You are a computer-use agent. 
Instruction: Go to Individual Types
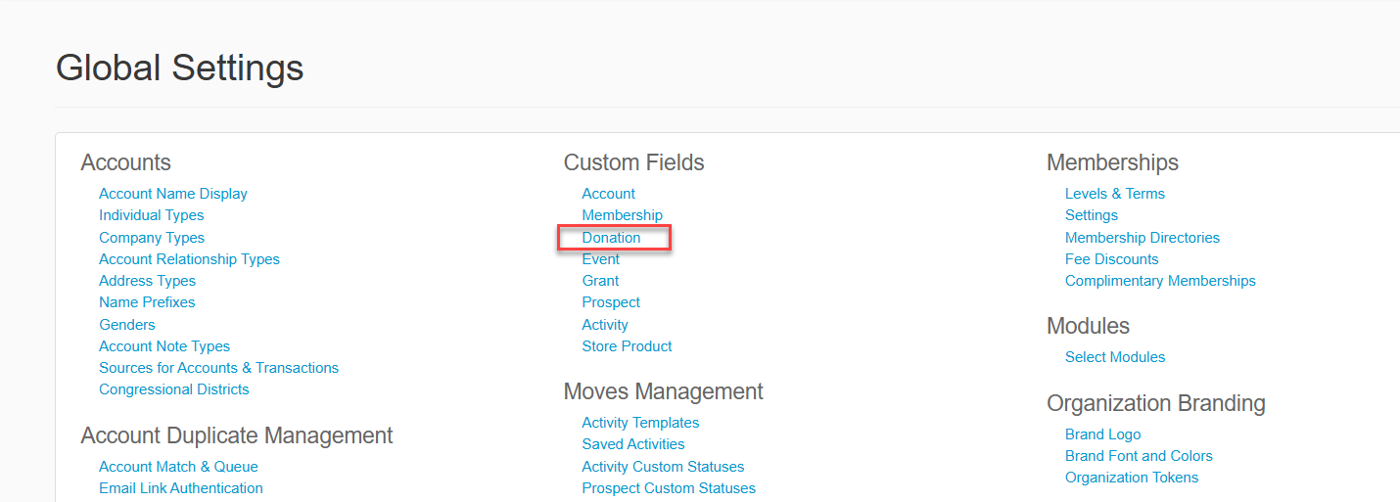pyautogui.click(x=152, y=215)
